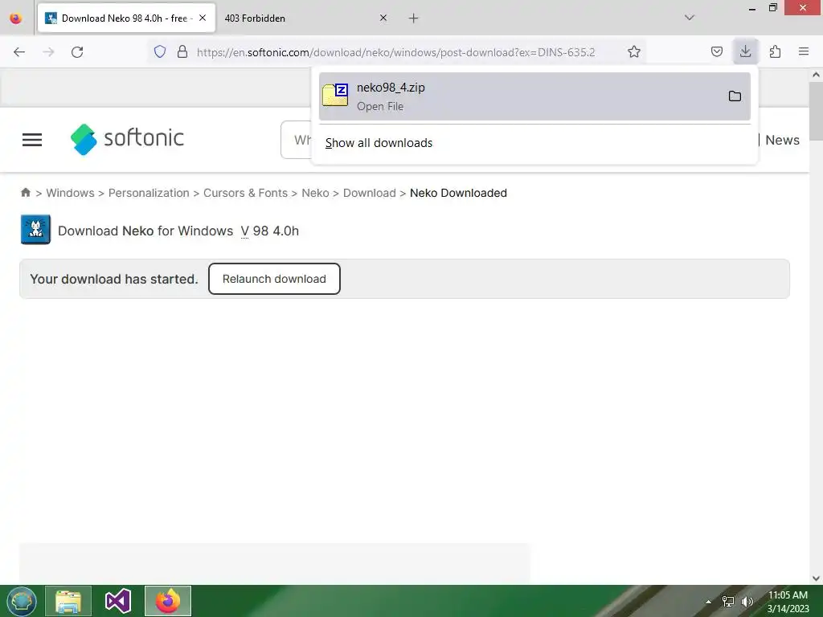Toggle the downloads panel button
The image size is (823, 617).
(745, 51)
